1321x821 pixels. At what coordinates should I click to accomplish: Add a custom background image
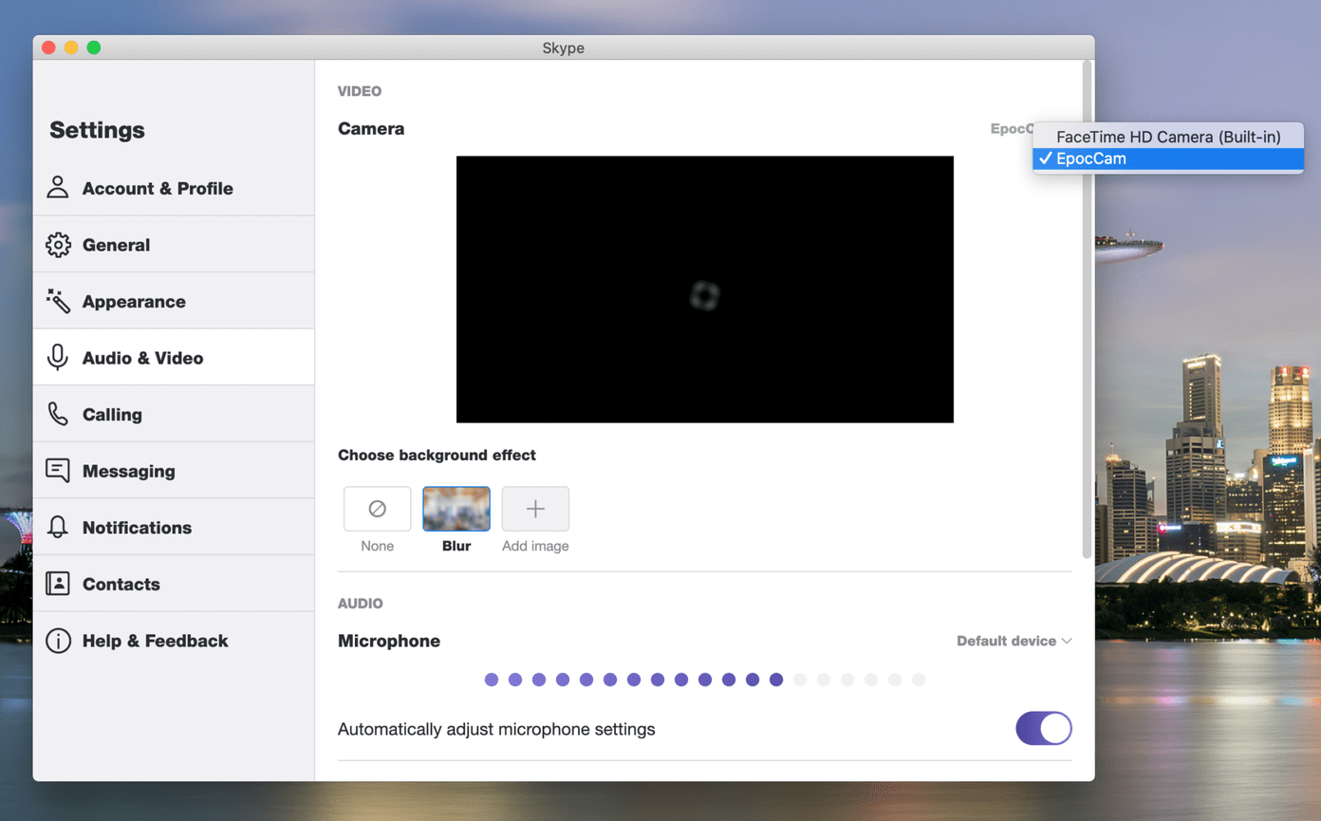pyautogui.click(x=535, y=509)
